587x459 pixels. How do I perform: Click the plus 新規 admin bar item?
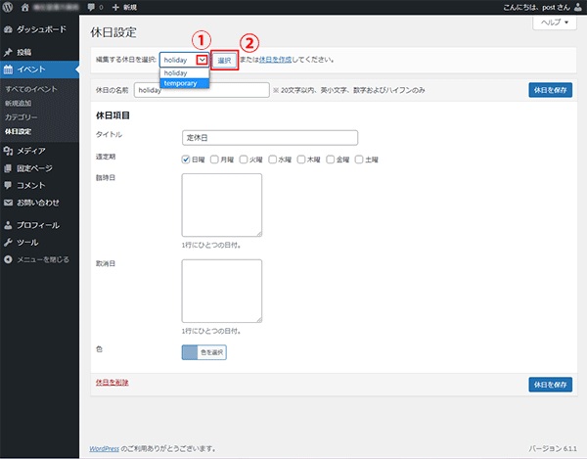coord(124,7)
